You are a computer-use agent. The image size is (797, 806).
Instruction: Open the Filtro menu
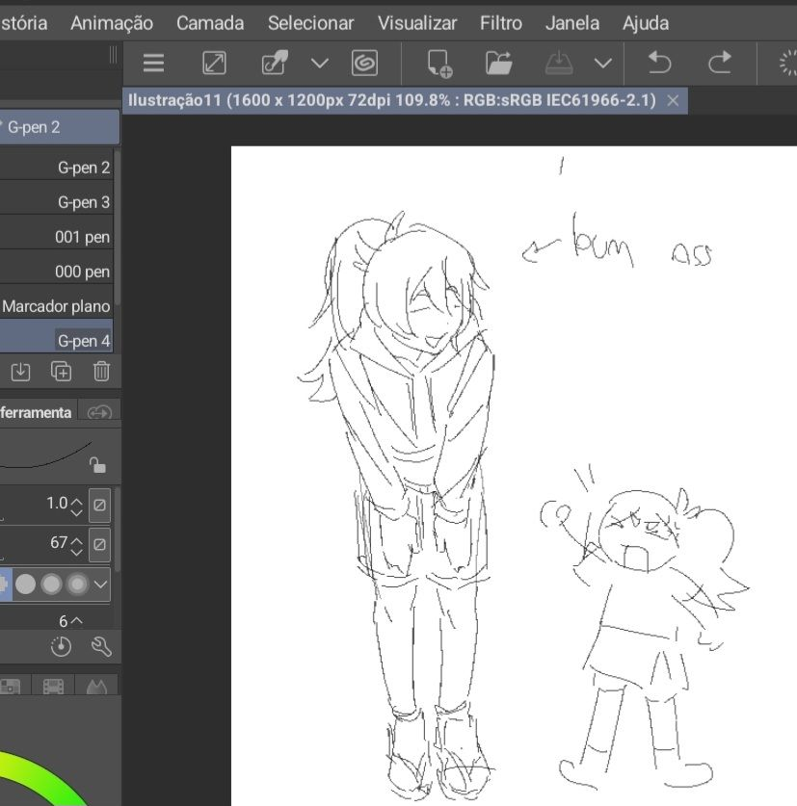click(x=500, y=22)
